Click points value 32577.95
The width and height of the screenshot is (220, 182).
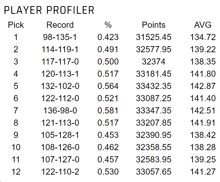(154, 49)
